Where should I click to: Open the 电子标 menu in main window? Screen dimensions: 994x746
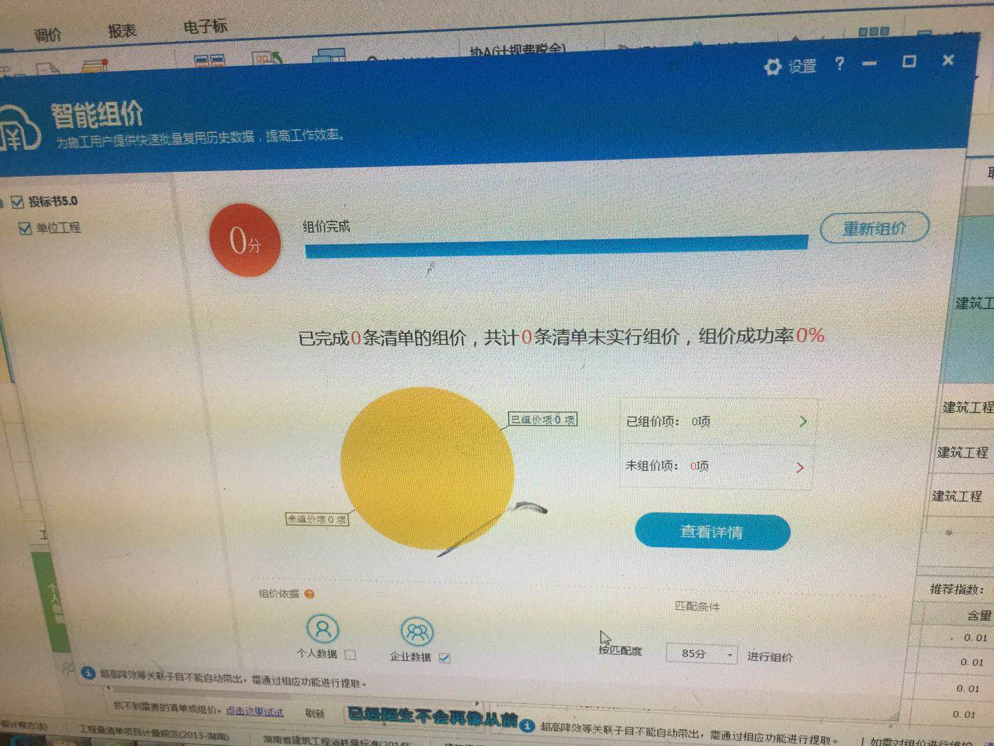pyautogui.click(x=205, y=27)
